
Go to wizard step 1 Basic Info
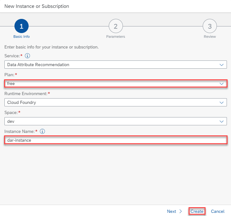coord(21,26)
